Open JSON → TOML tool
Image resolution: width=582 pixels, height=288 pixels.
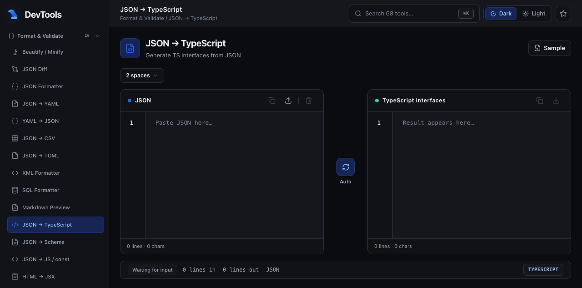click(55, 156)
